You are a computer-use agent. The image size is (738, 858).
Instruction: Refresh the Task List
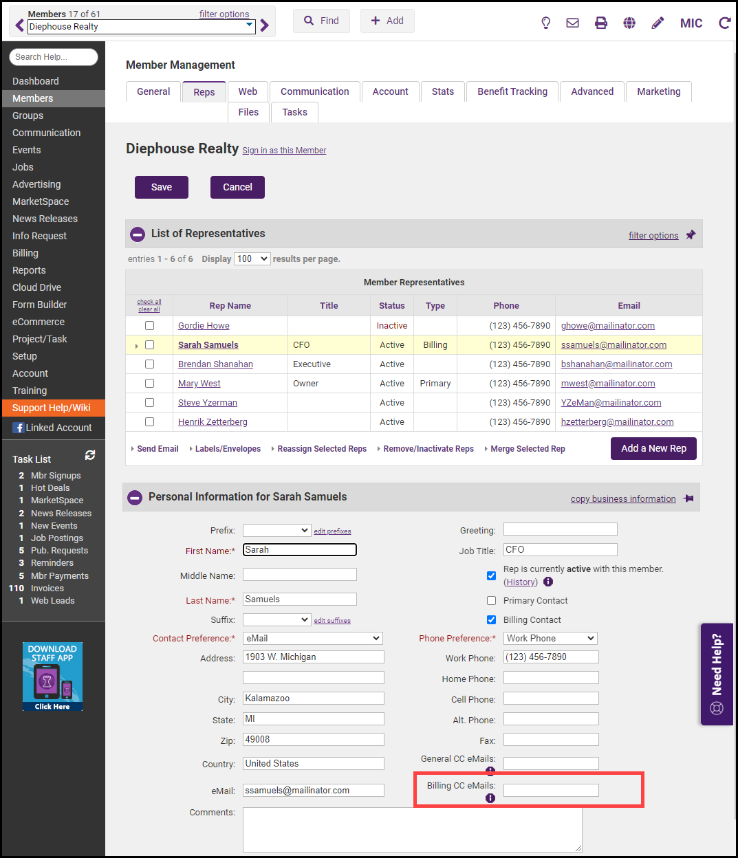click(90, 455)
